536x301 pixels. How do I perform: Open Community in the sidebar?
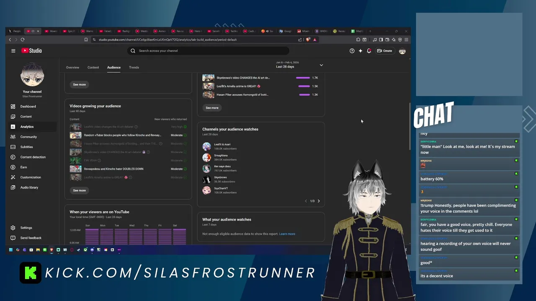(x=32, y=137)
